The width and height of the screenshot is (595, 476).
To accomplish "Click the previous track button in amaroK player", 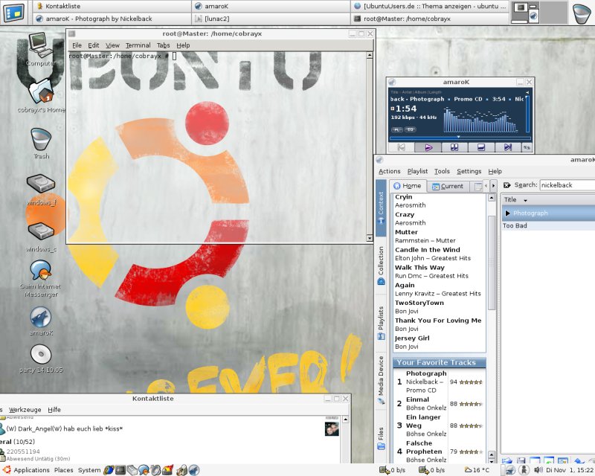I will click(401, 147).
